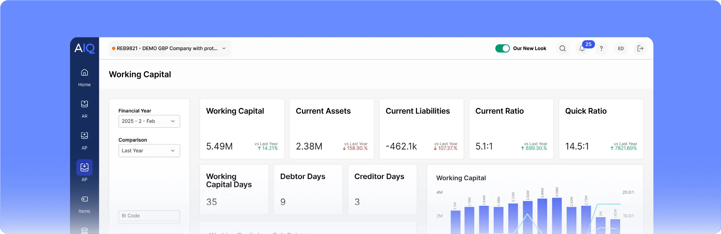
Task: Click the 3.06M chart bar
Action: click(557, 215)
